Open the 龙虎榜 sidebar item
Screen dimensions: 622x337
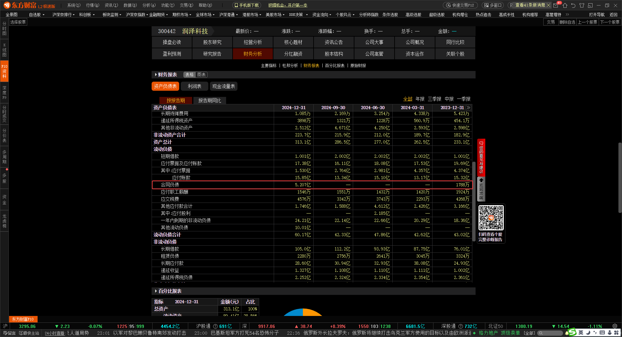click(4, 221)
